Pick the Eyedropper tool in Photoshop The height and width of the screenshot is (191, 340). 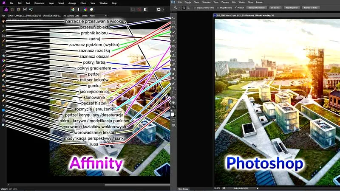(173, 41)
